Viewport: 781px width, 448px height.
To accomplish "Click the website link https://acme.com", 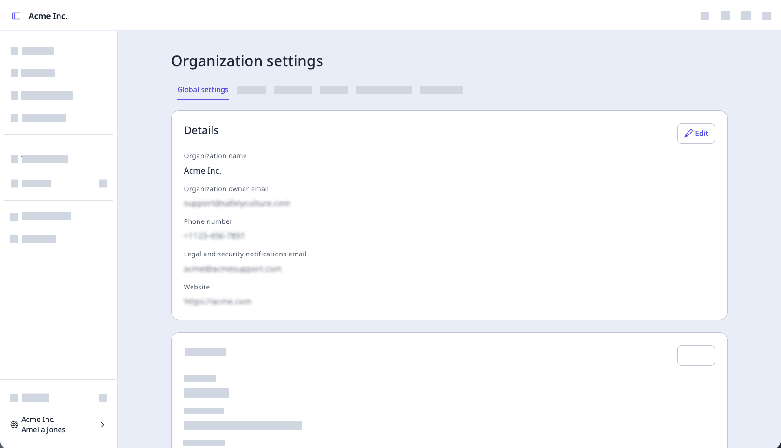I will pyautogui.click(x=218, y=301).
